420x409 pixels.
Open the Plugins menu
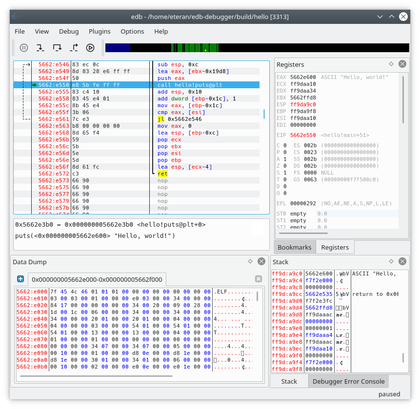[100, 31]
